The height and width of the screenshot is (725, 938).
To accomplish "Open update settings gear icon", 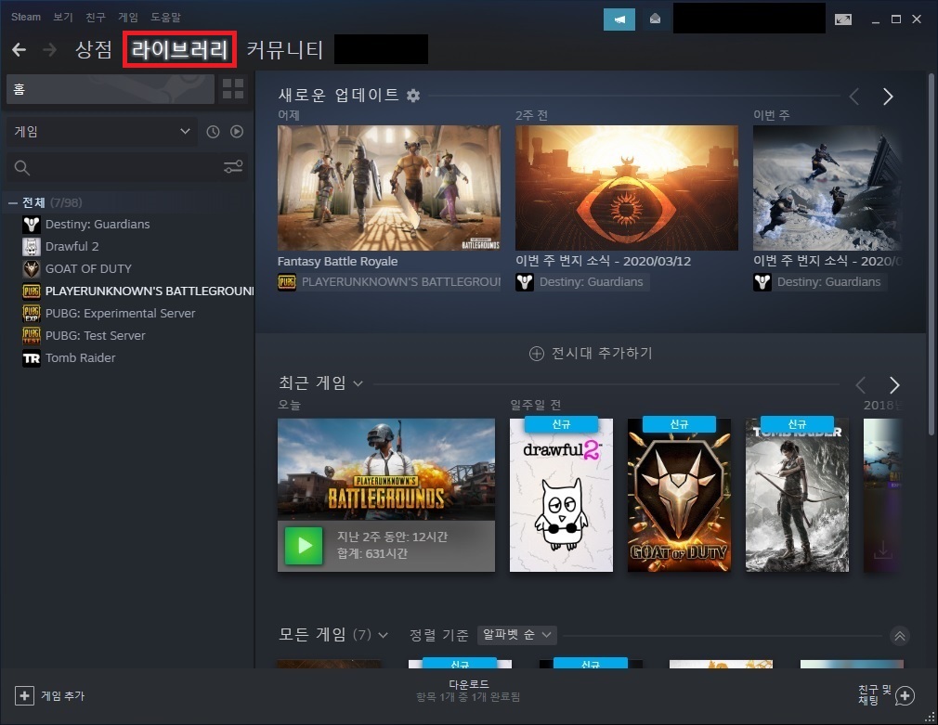I will point(413,95).
